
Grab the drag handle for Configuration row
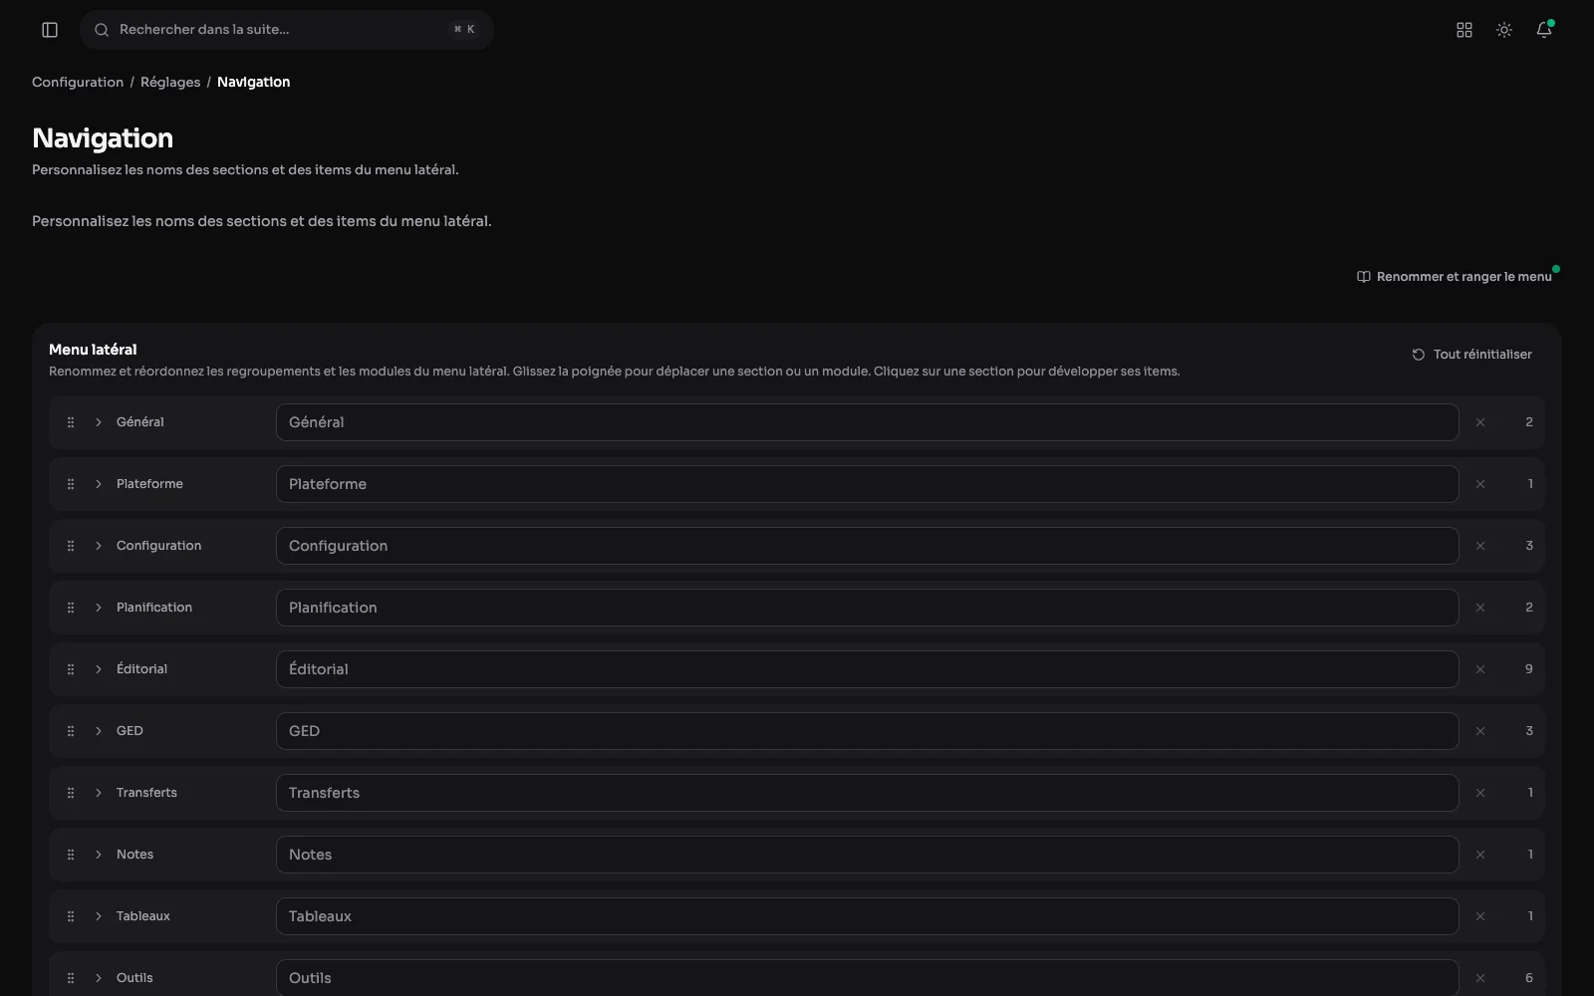71,546
